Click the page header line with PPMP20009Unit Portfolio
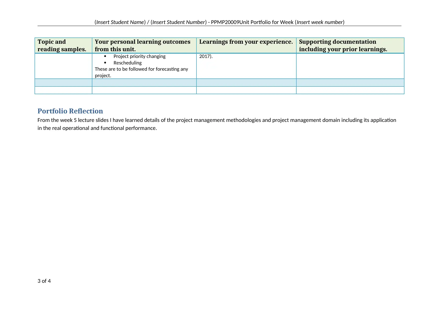The height and width of the screenshot is (310, 439). [x=219, y=22]
